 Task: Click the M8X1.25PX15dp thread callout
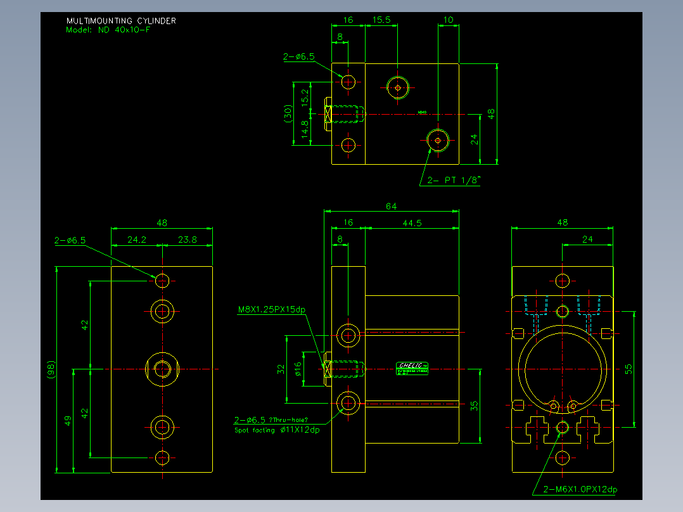[x=271, y=309]
